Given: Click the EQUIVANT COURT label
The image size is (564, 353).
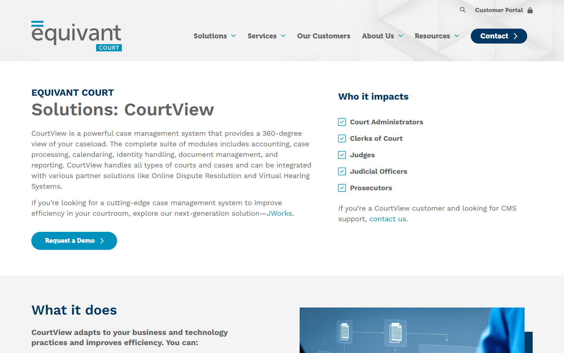Looking at the screenshot, I should pos(72,93).
